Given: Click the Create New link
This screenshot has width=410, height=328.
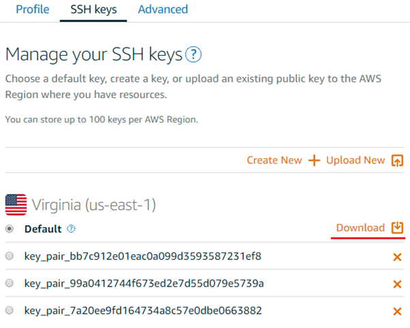Looking at the screenshot, I should pyautogui.click(x=274, y=161).
